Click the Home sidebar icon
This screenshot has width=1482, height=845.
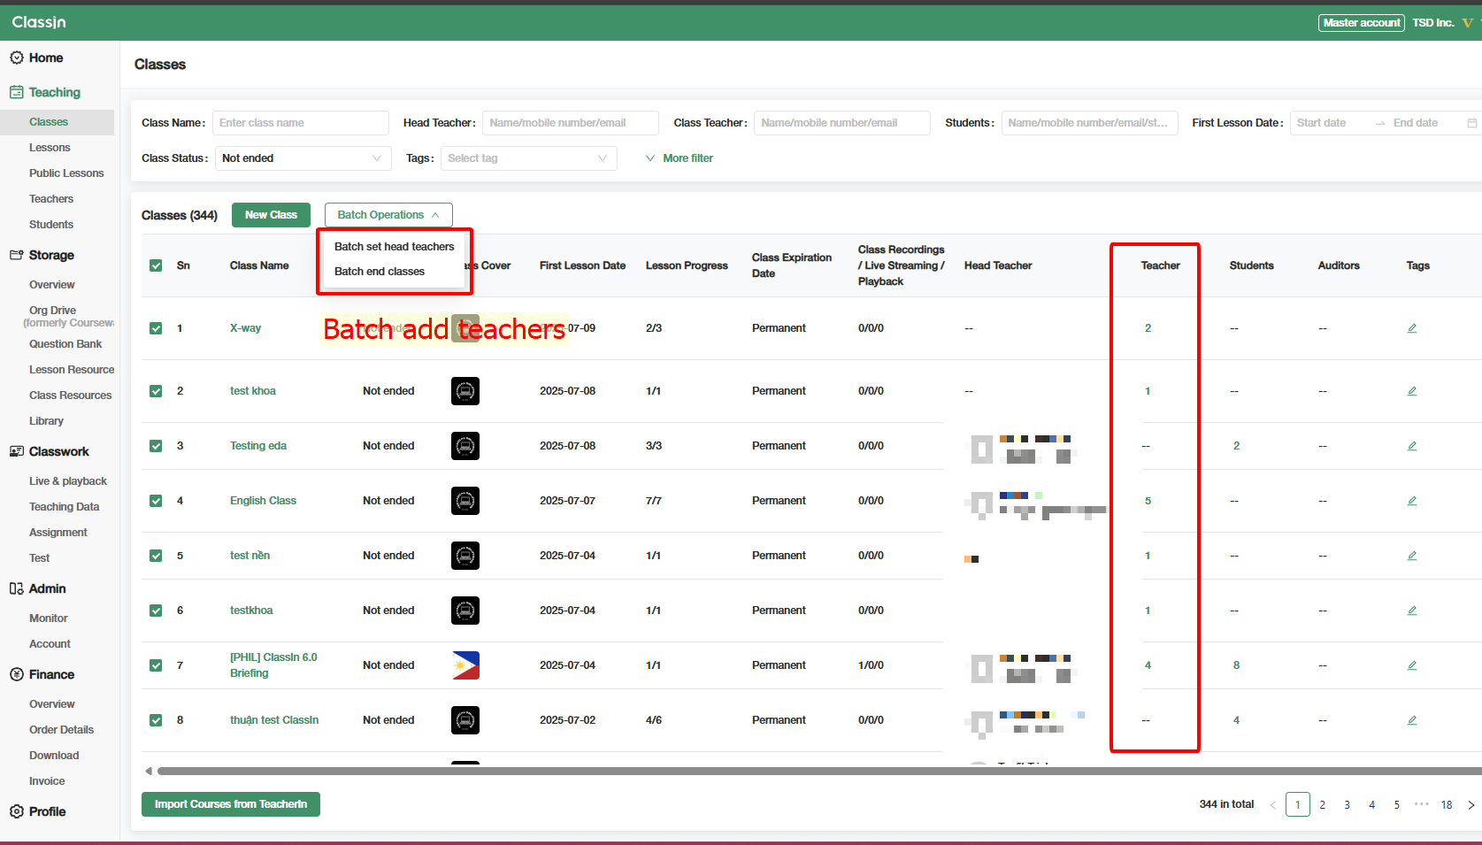click(16, 58)
